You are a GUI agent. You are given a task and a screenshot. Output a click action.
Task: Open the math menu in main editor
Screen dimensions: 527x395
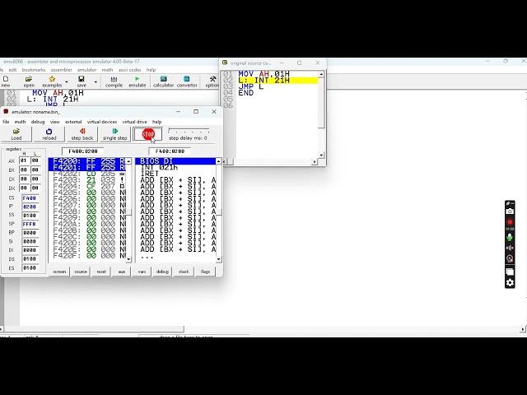click(x=107, y=70)
